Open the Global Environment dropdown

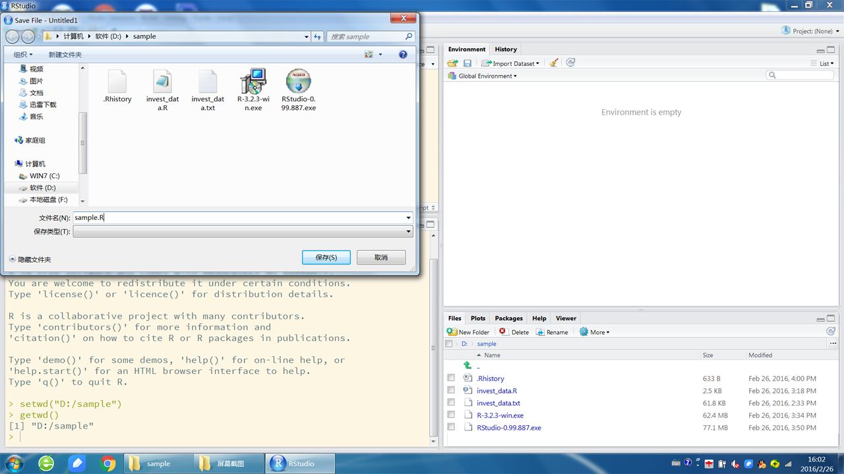click(483, 76)
